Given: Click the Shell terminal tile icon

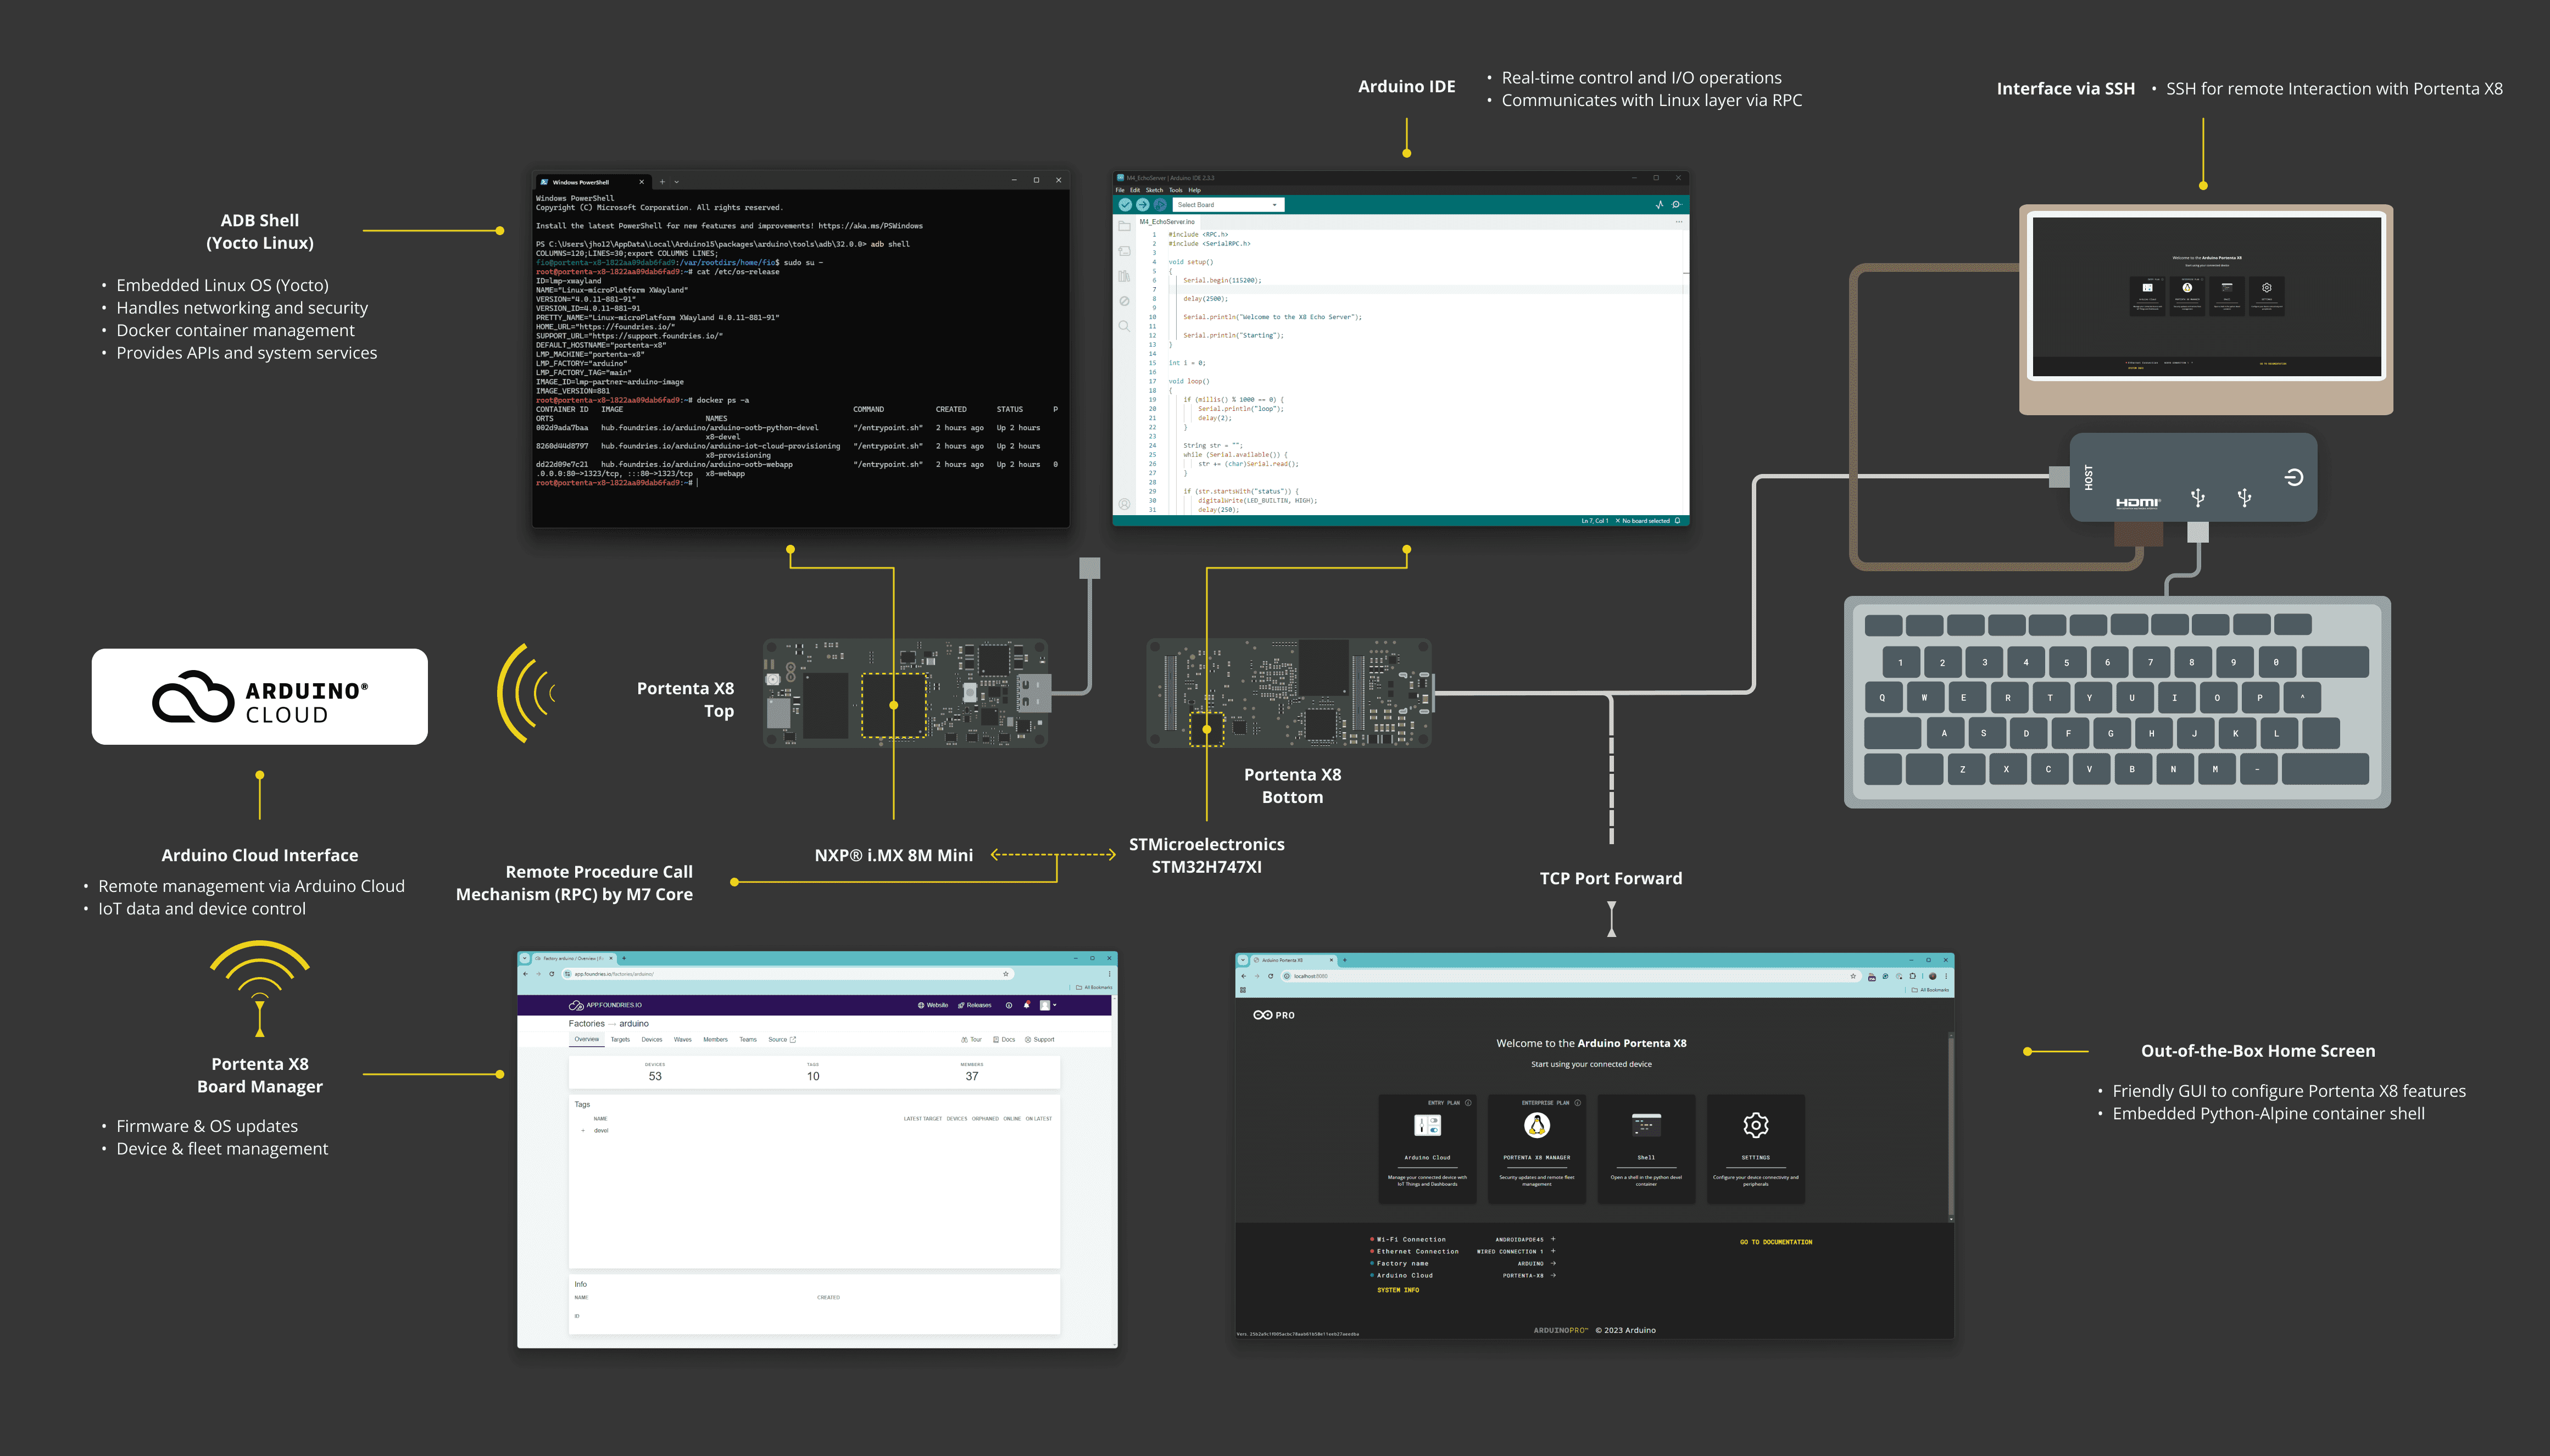Looking at the screenshot, I should 1646,1126.
